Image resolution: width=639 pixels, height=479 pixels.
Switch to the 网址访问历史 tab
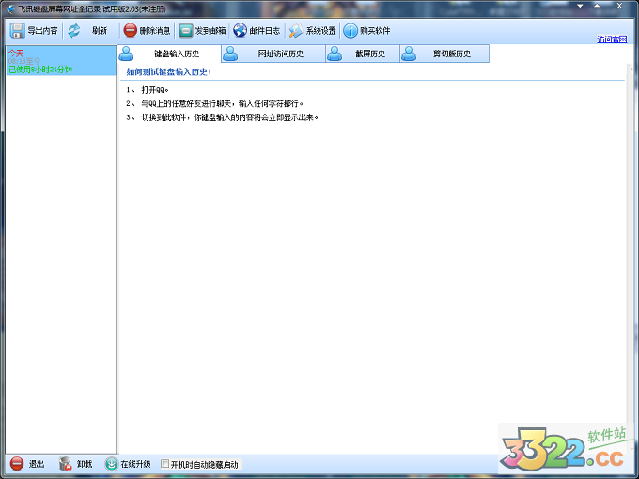pos(273,54)
